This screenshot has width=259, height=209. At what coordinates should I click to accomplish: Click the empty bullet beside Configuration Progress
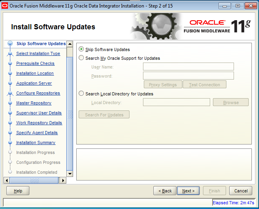10,162
